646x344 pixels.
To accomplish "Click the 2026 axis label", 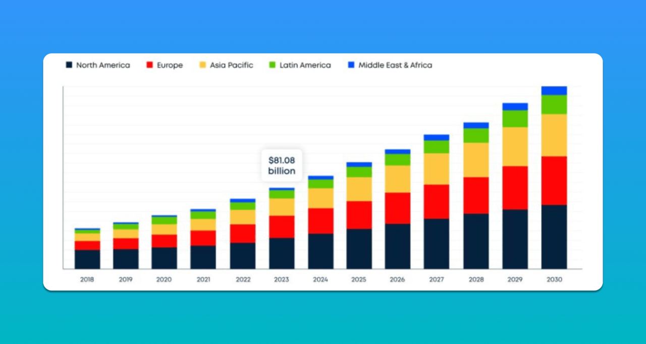I will pos(398,280).
